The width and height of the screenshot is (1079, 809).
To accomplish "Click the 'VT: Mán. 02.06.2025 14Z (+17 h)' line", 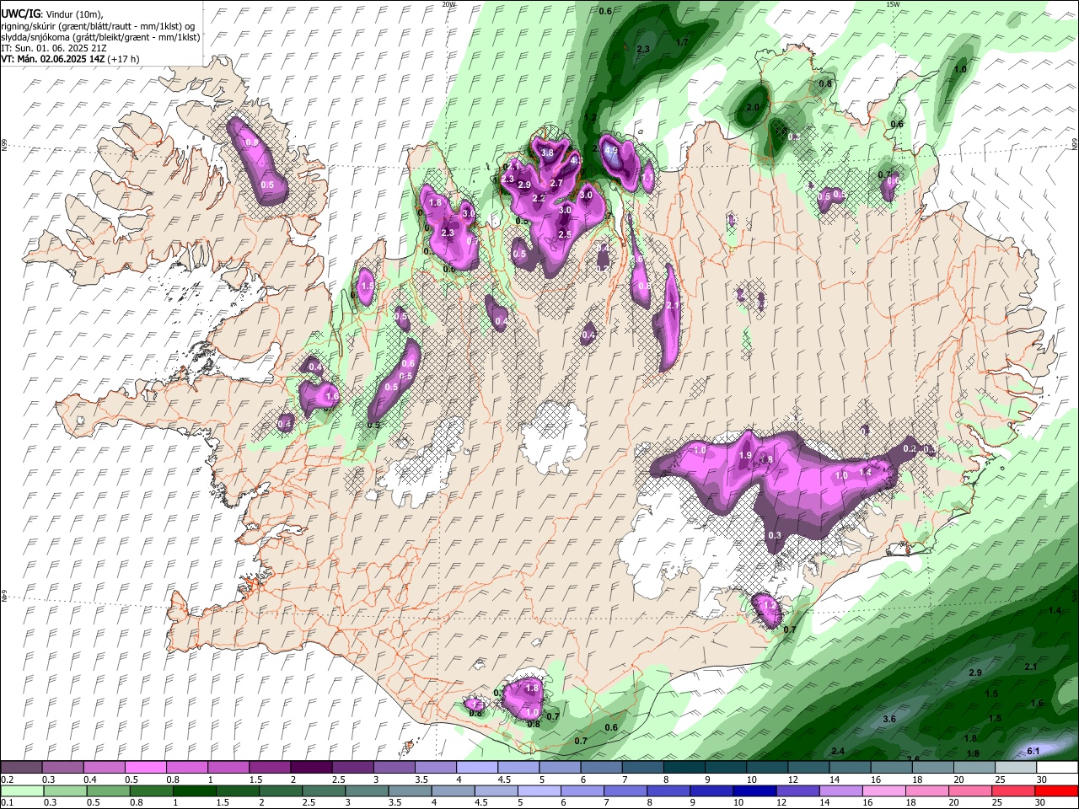I will [71, 59].
